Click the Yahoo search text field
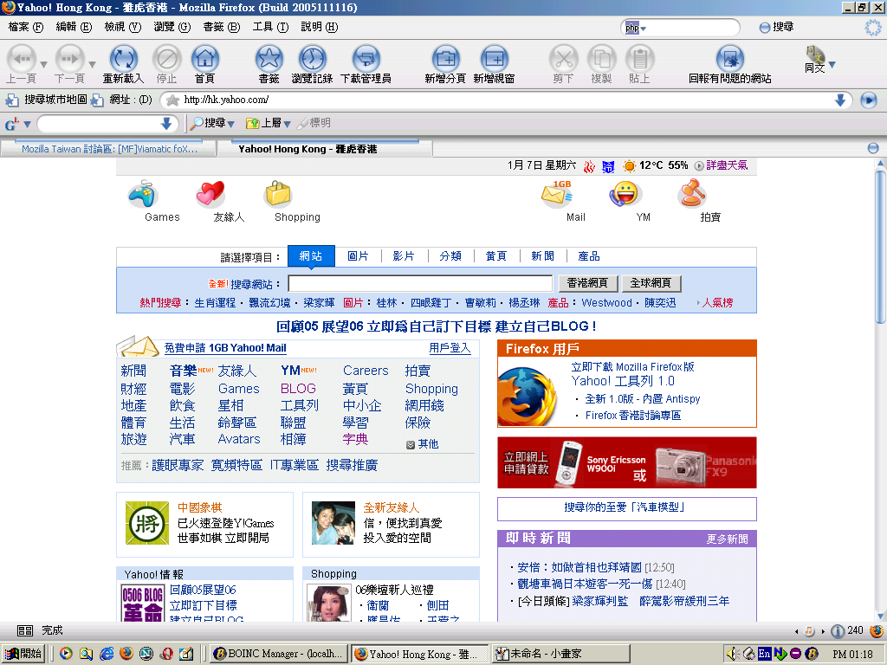Image resolution: width=887 pixels, height=665 pixels. tap(420, 284)
